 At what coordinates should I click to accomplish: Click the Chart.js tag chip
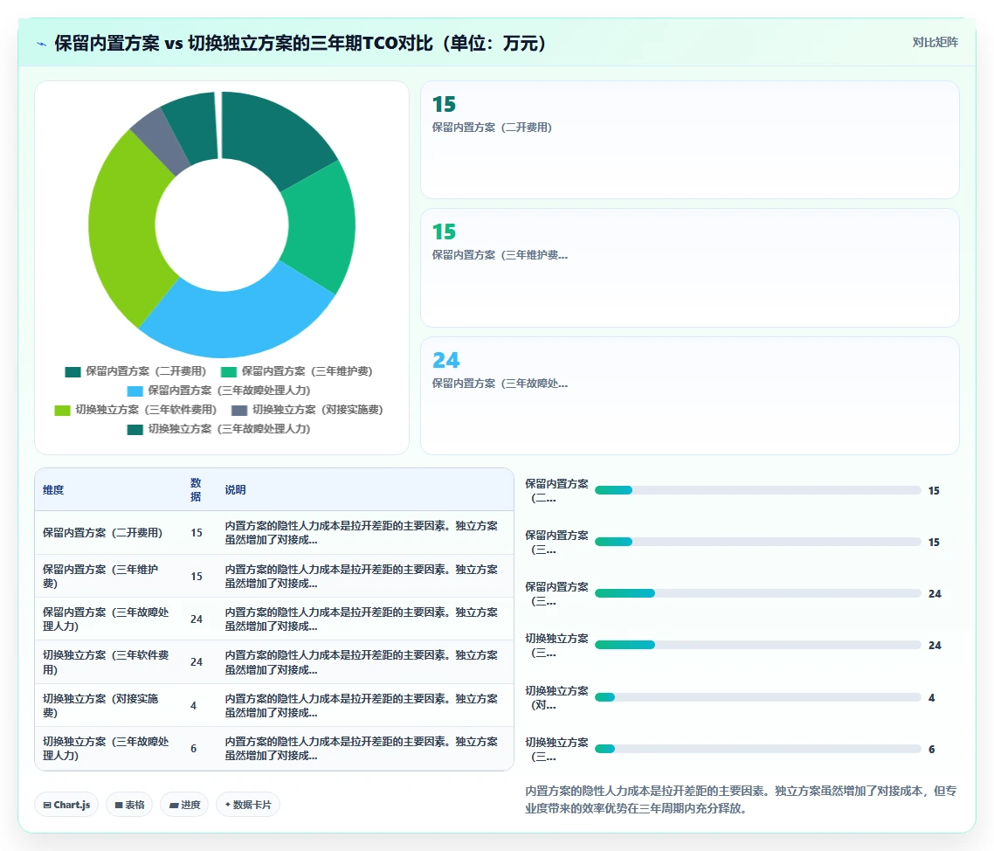click(x=66, y=805)
